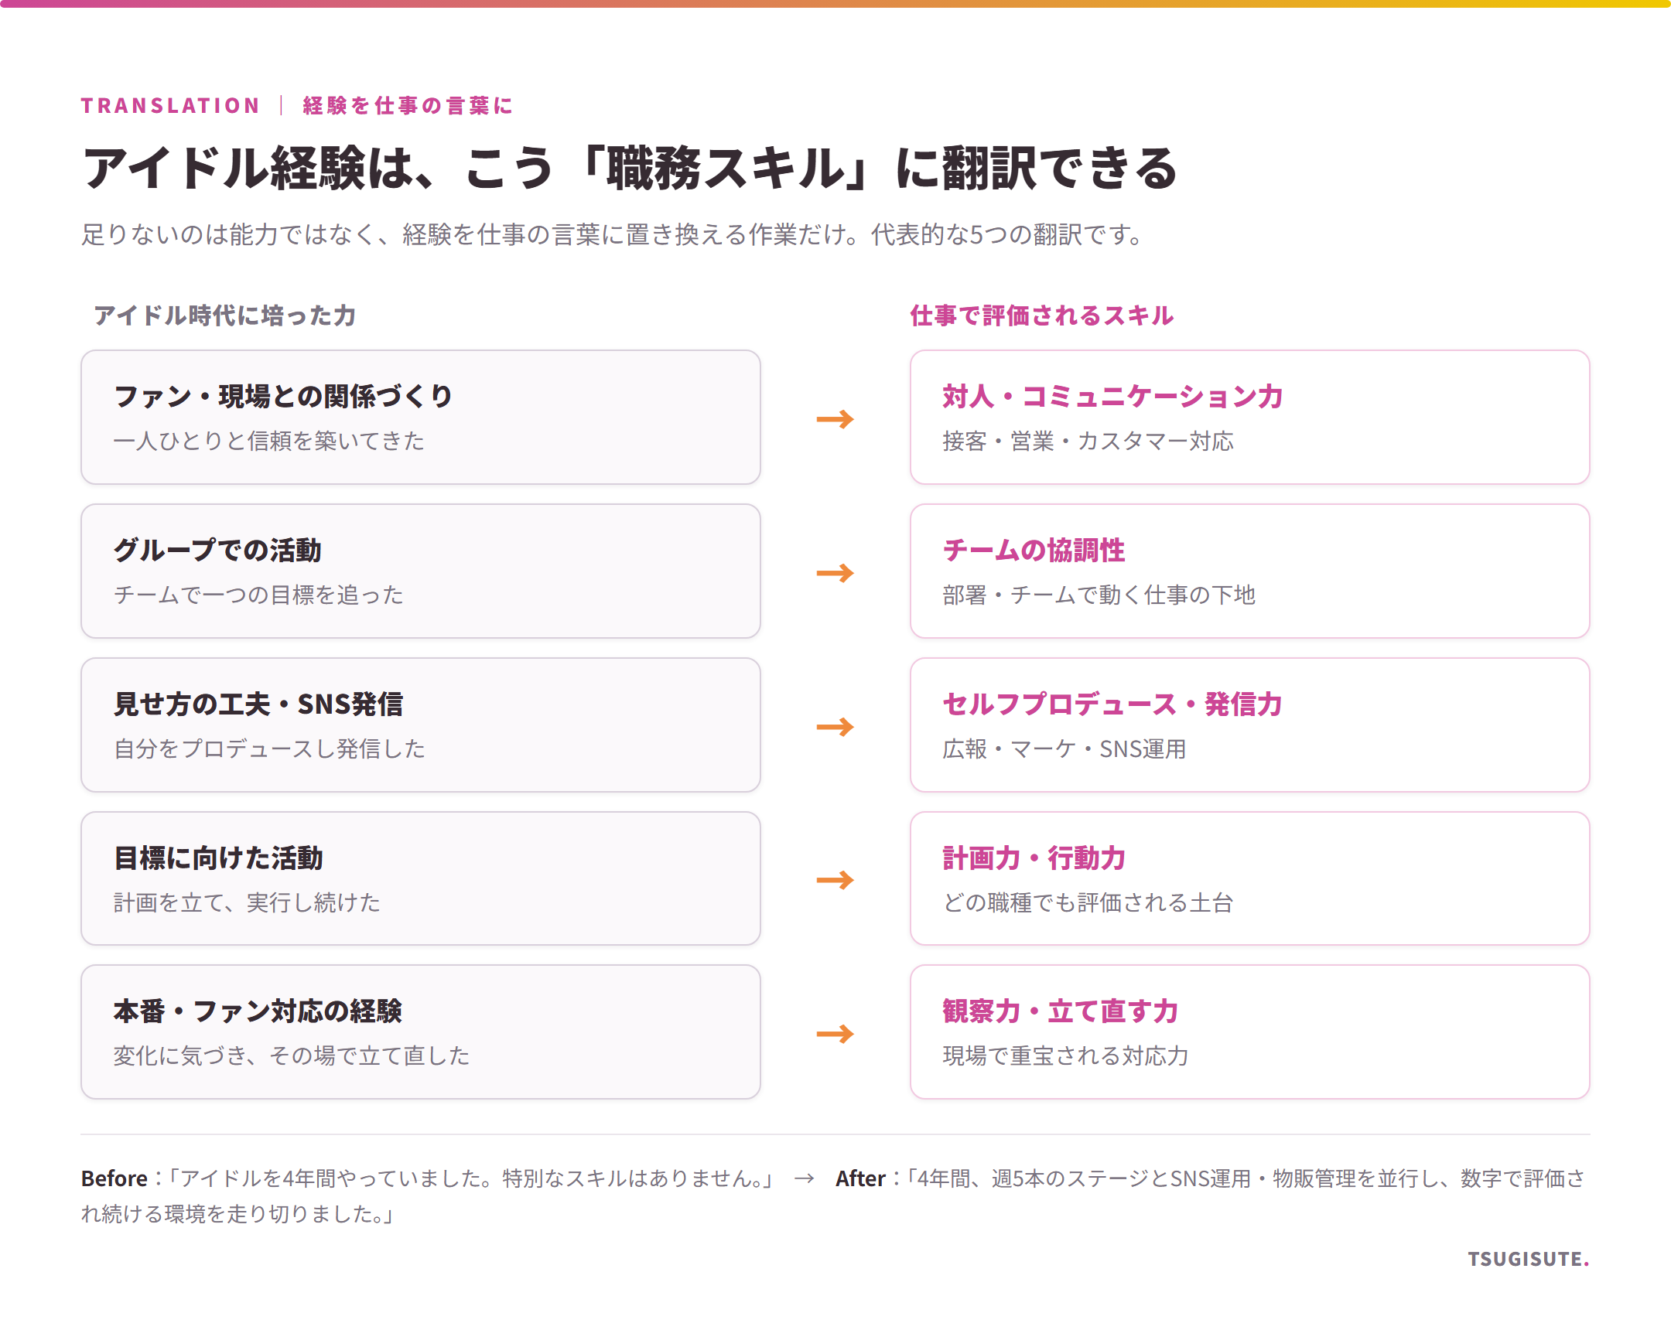The image size is (1671, 1330).
Task: Click the 'TRANSLATION' header label
Action: tap(170, 105)
